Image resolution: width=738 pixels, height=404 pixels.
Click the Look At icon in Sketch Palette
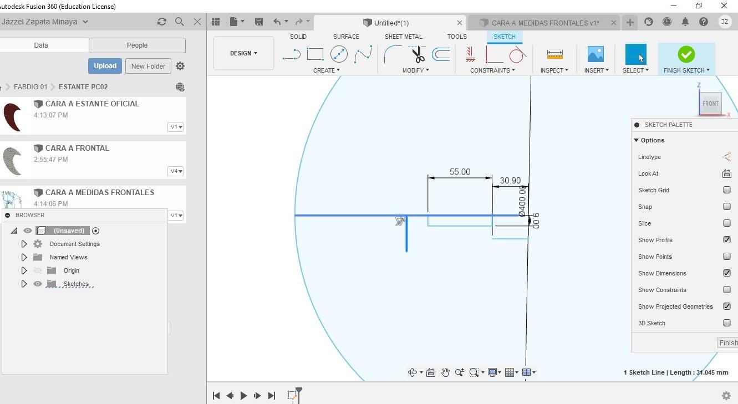pyautogui.click(x=726, y=173)
